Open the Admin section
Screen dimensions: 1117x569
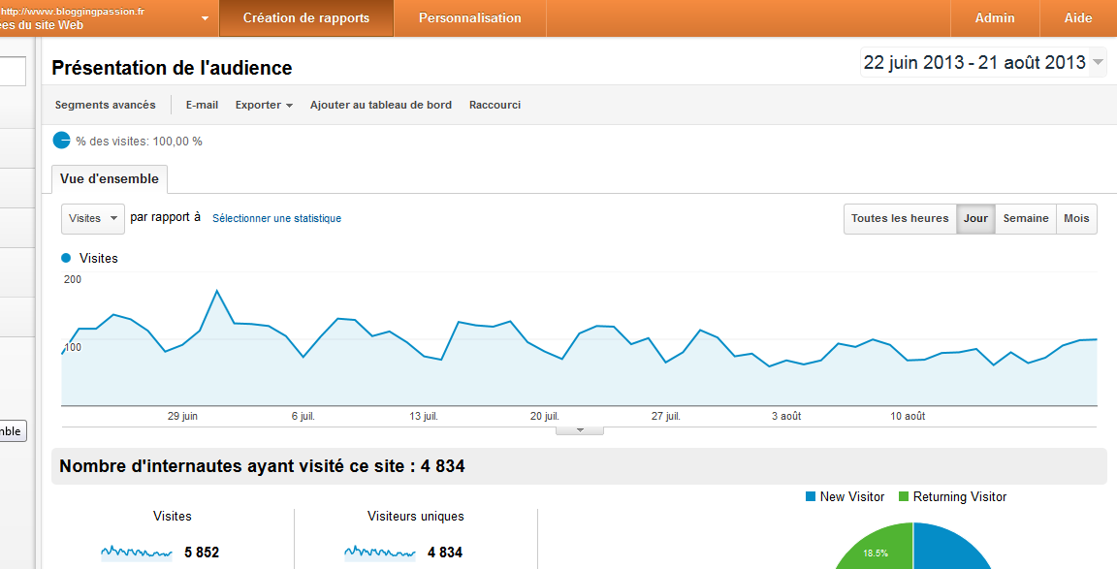tap(995, 18)
